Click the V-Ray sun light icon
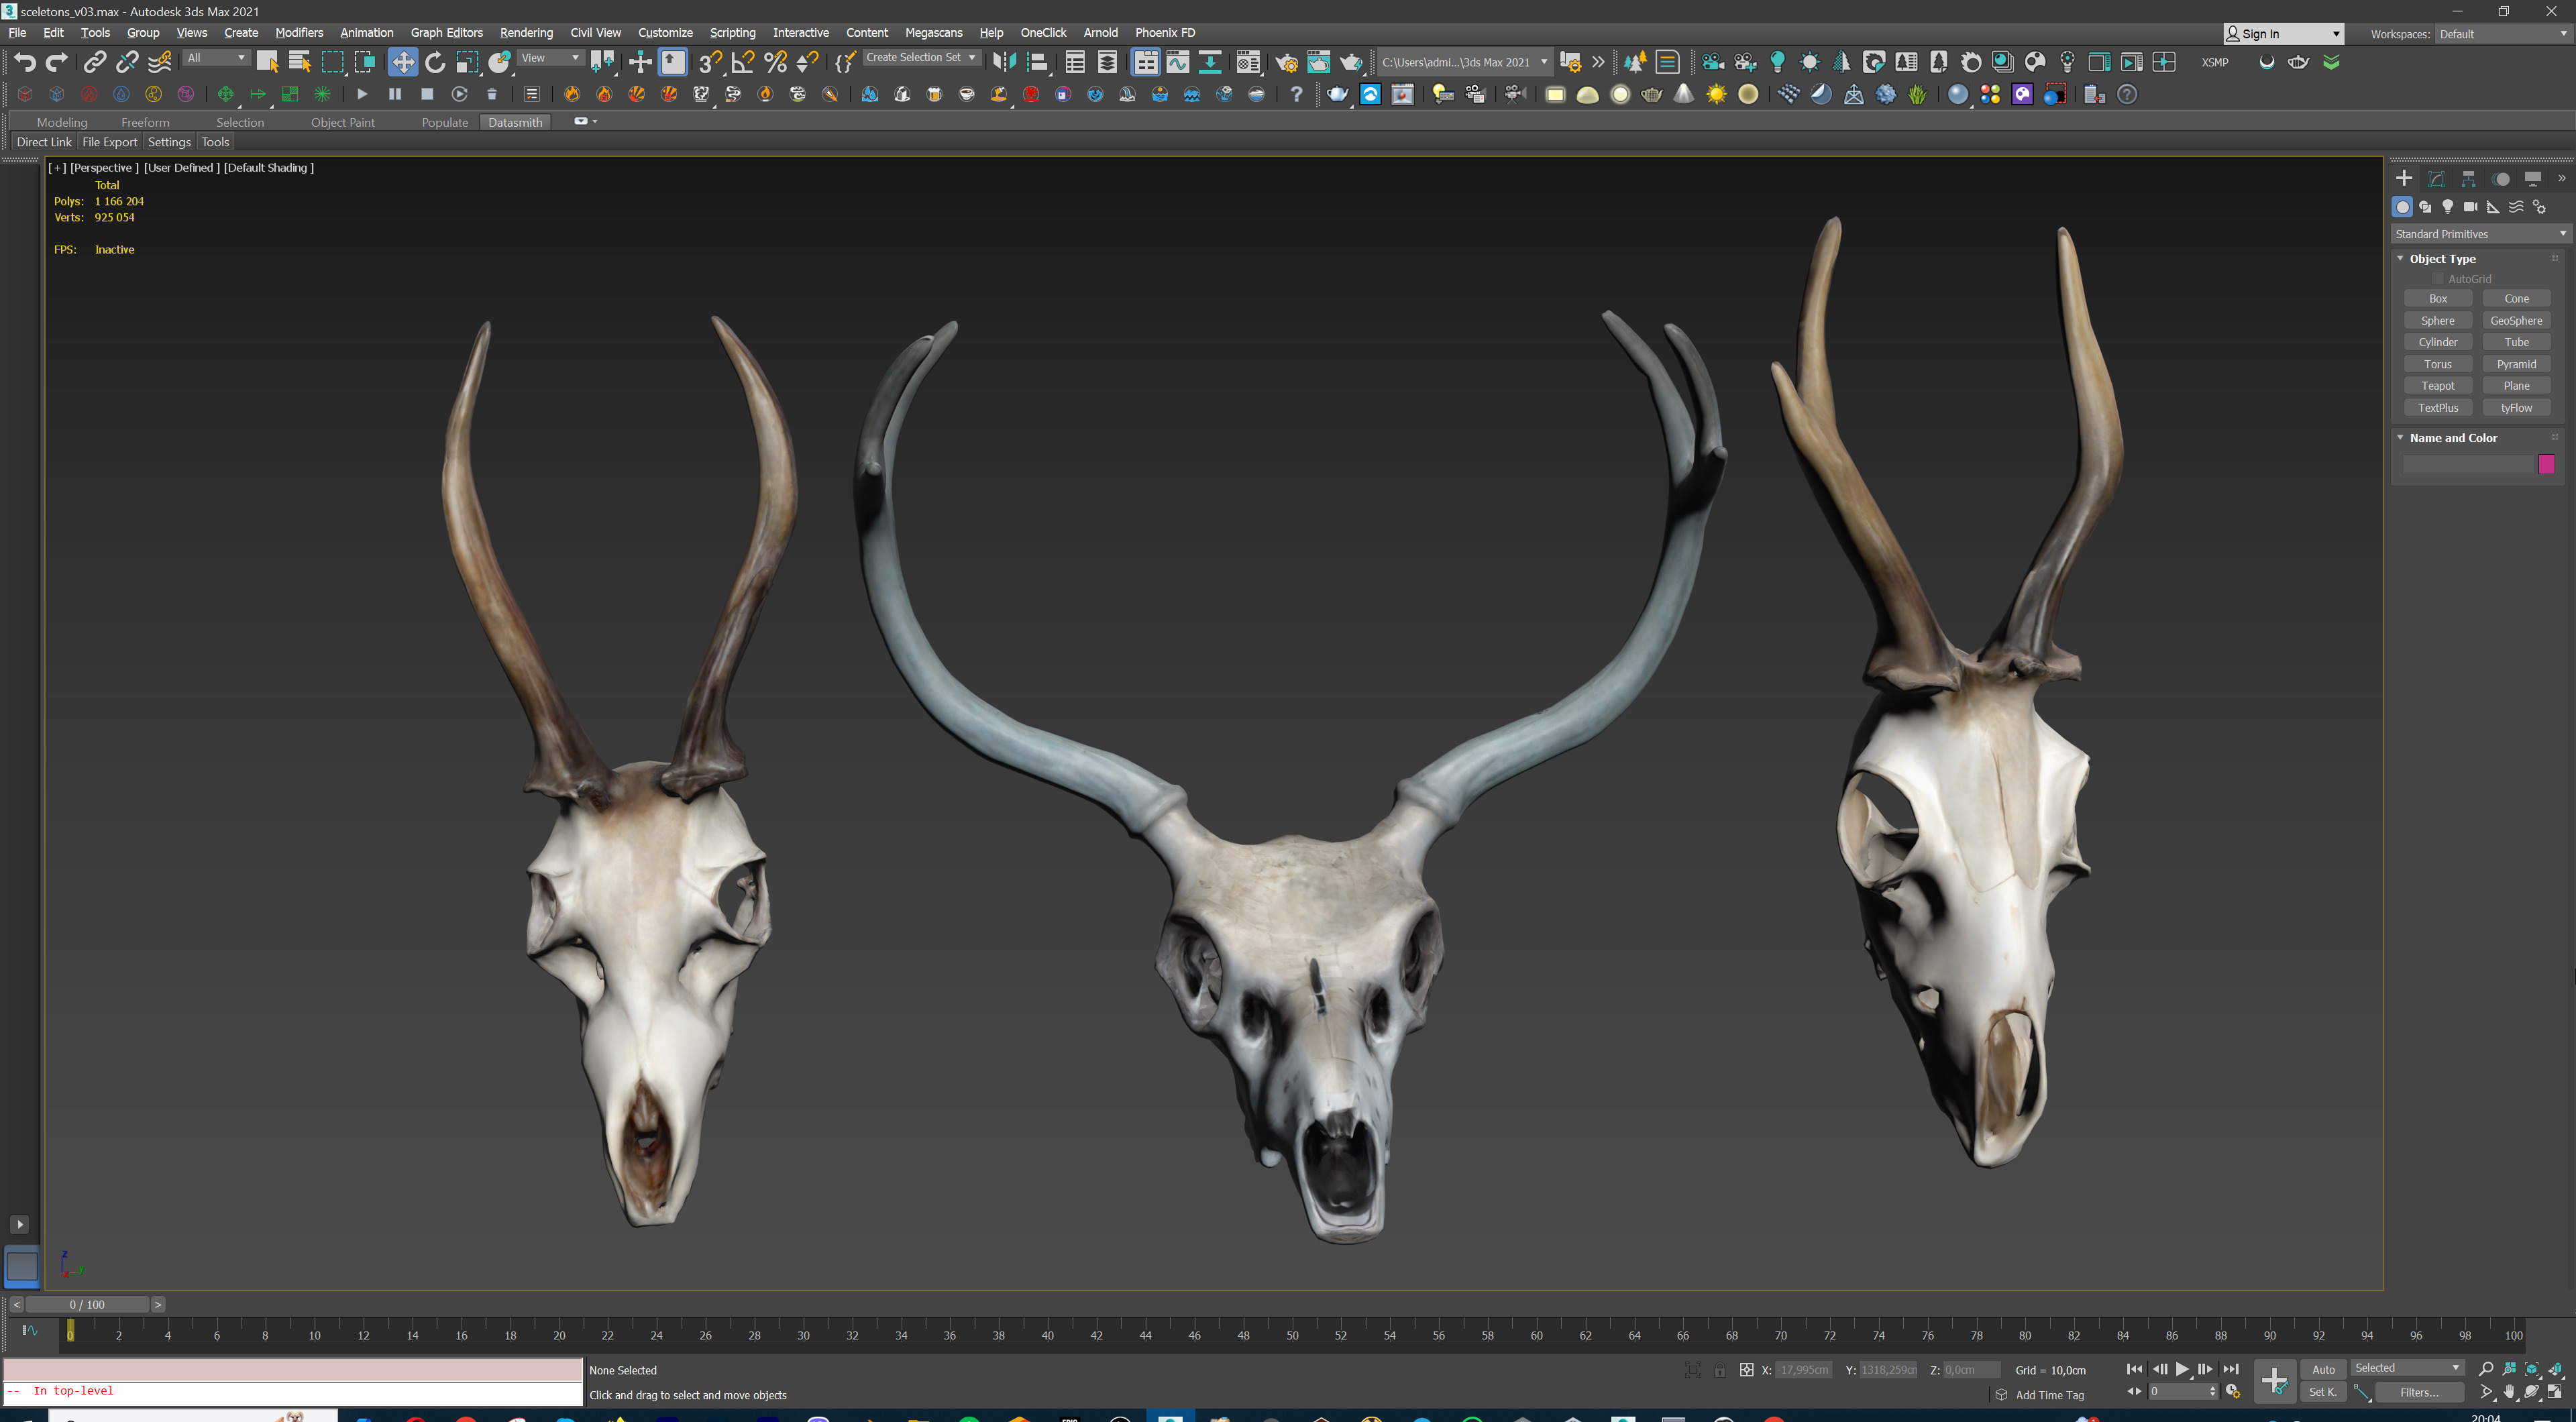Image resolution: width=2576 pixels, height=1422 pixels. click(1716, 94)
